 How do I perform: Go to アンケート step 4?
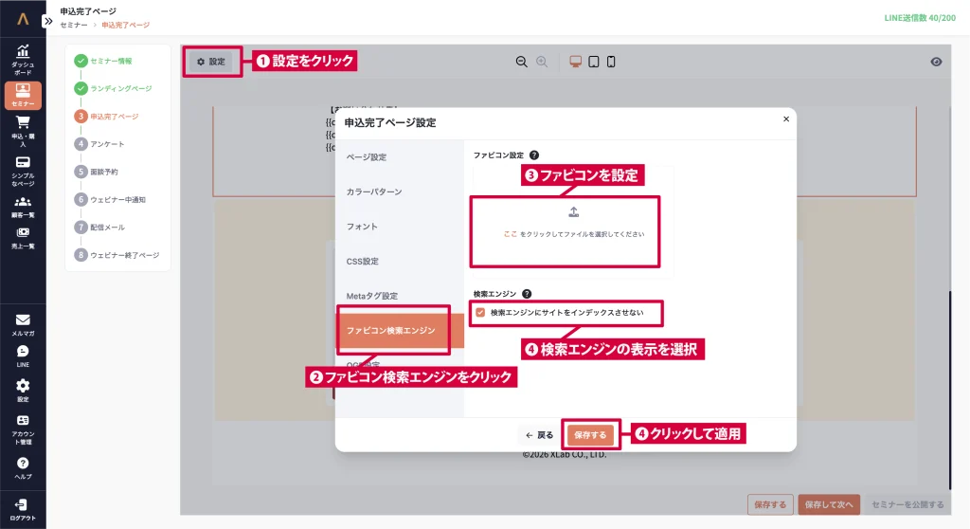tap(106, 144)
